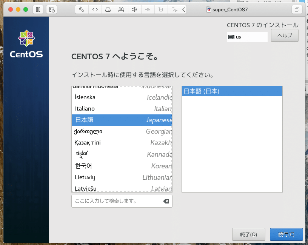This screenshot has height=245, width=308.
Task: Click the ヘルプ help button
Action: (x=285, y=35)
